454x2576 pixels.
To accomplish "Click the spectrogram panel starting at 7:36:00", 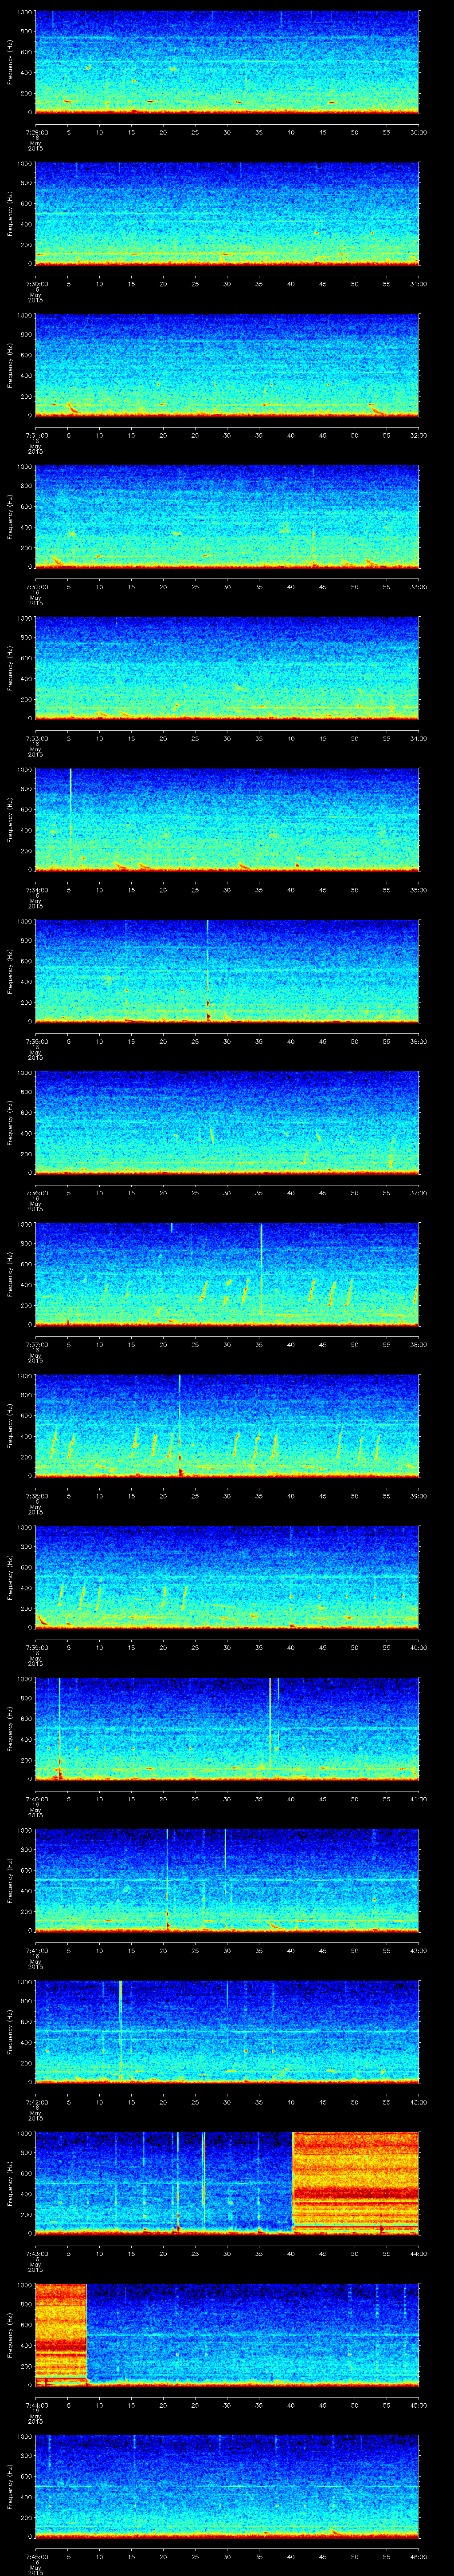I will [227, 1122].
